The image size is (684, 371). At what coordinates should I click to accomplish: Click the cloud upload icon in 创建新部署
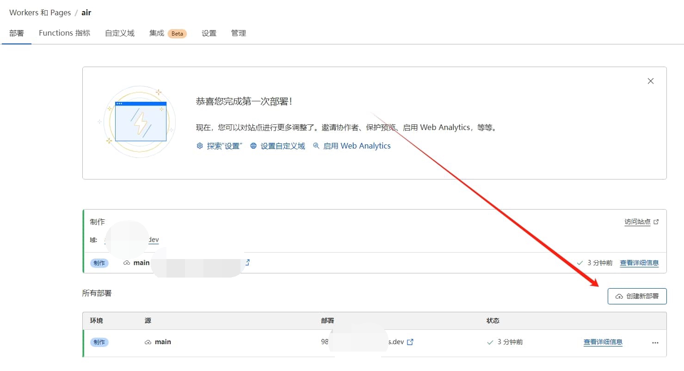point(619,296)
